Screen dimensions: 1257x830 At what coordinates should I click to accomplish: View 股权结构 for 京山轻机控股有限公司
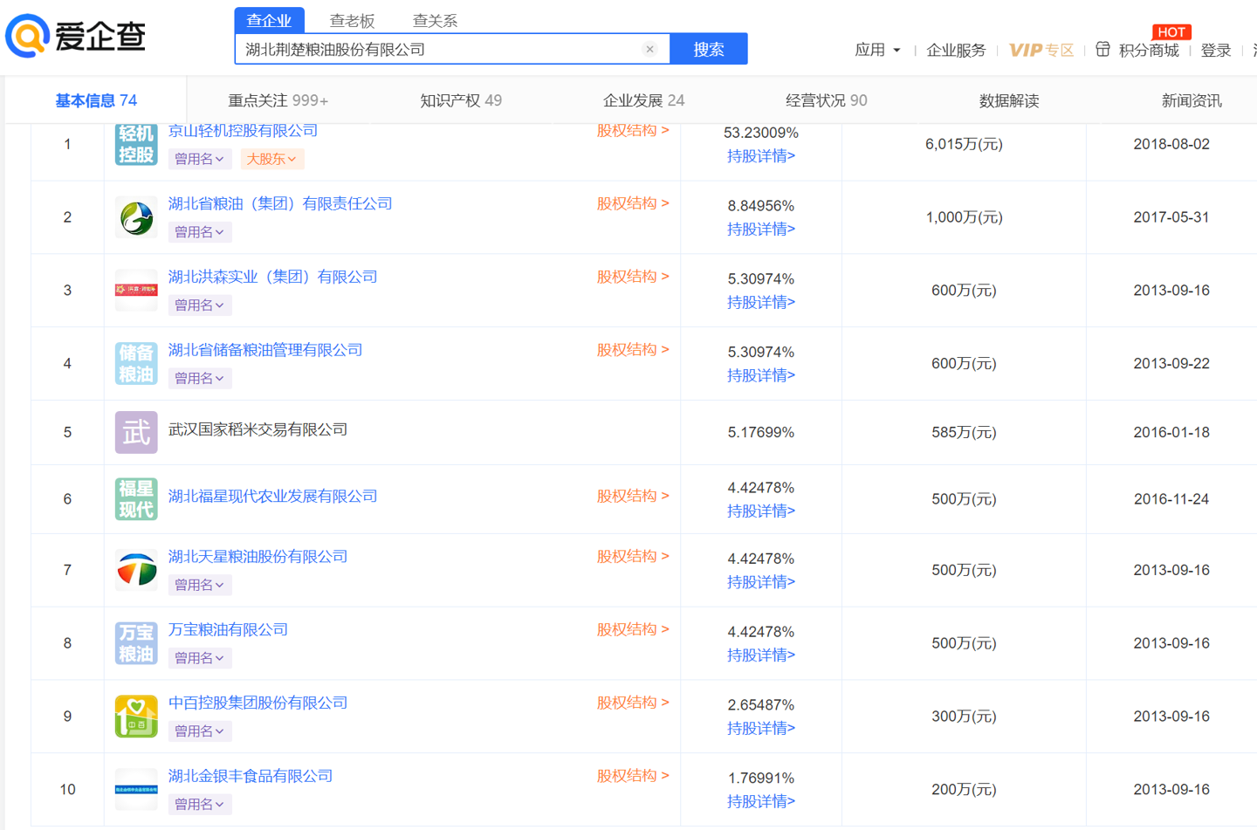(x=633, y=131)
